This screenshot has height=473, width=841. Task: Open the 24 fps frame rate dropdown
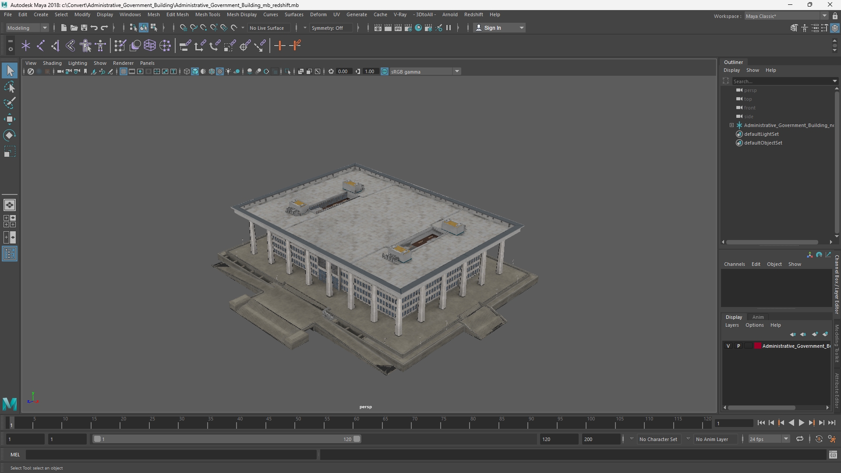[768, 439]
